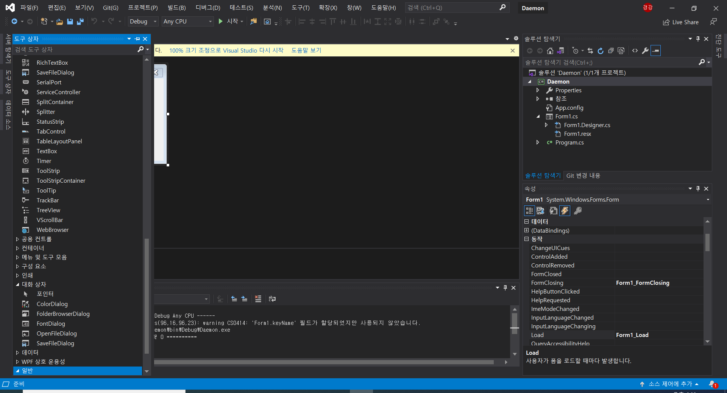The image size is (727, 393).
Task: Open the 디버그(D) menu
Action: click(208, 8)
